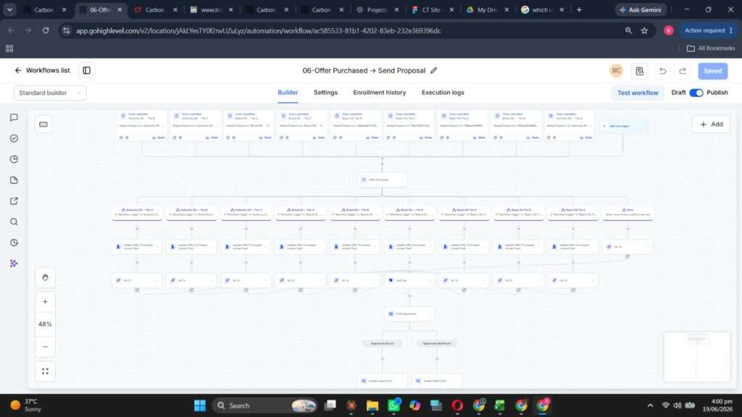Click the minimap thumbnail
Image resolution: width=742 pixels, height=417 pixels.
click(696, 356)
